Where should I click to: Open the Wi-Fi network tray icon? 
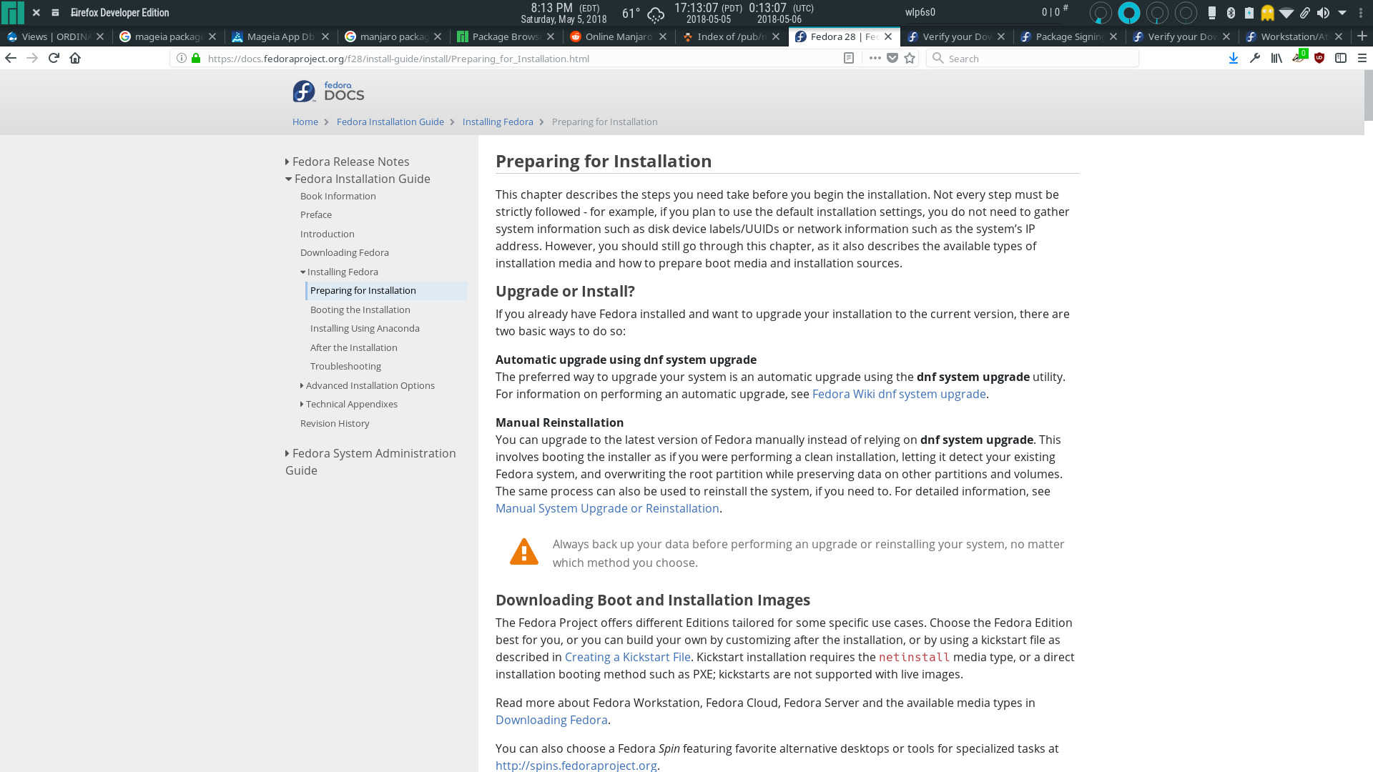1286,12
